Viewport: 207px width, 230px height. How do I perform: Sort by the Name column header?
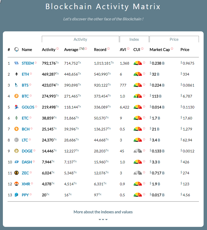(x=27, y=50)
